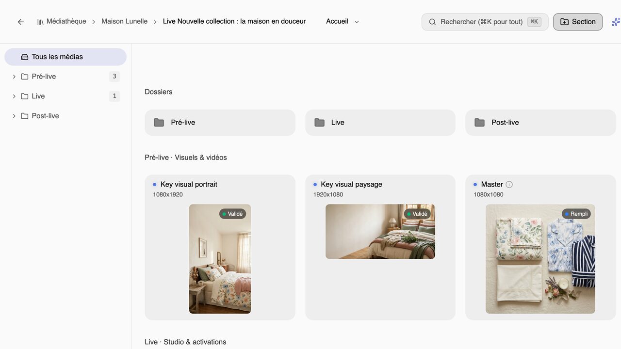Open the Master image thumbnail

pyautogui.click(x=540, y=259)
